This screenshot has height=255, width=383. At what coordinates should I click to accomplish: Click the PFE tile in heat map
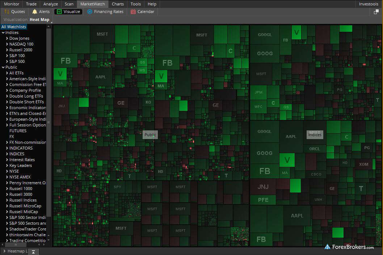tap(263, 200)
